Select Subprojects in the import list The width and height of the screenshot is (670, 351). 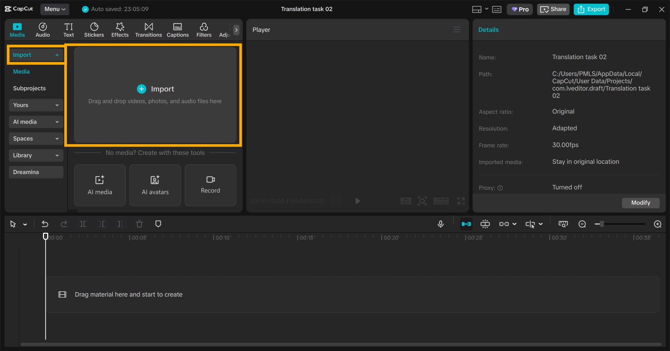(29, 88)
